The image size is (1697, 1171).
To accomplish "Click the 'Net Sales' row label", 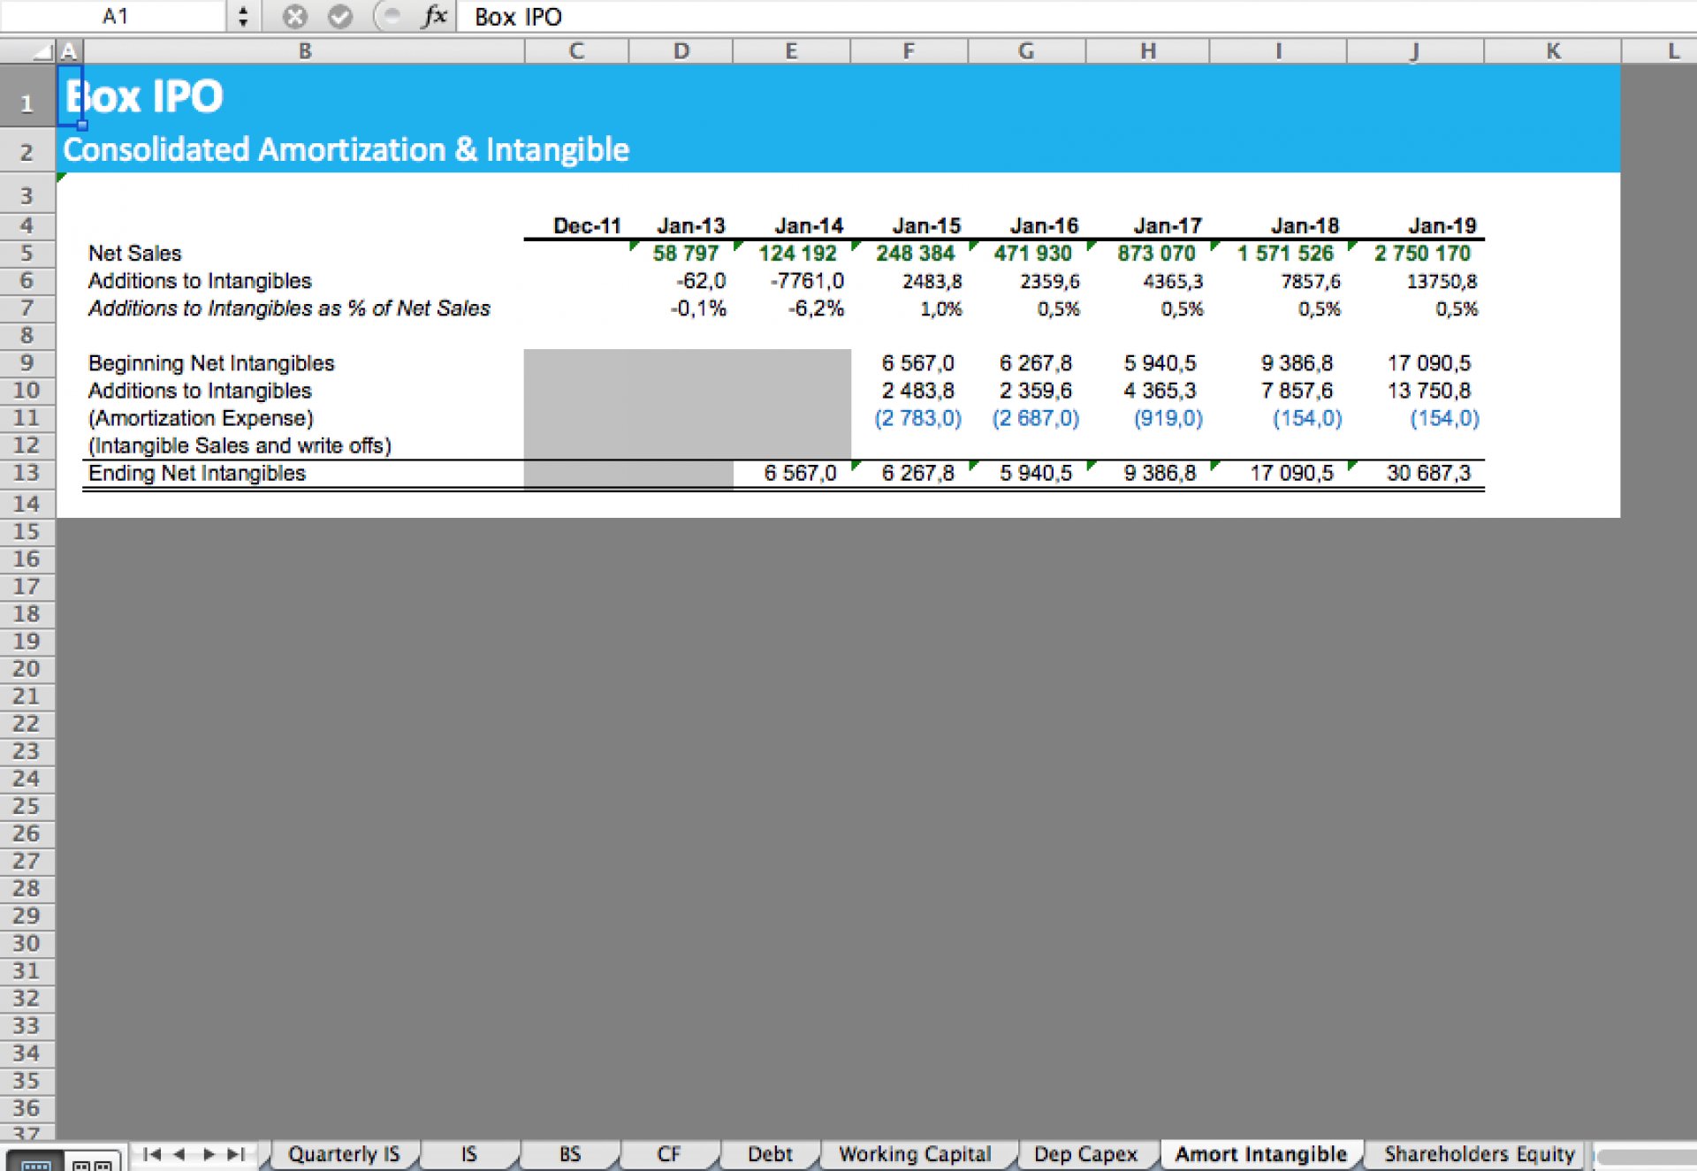I will [x=134, y=254].
